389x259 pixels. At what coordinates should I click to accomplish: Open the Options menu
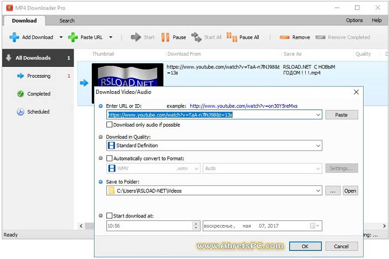pyautogui.click(x=354, y=21)
